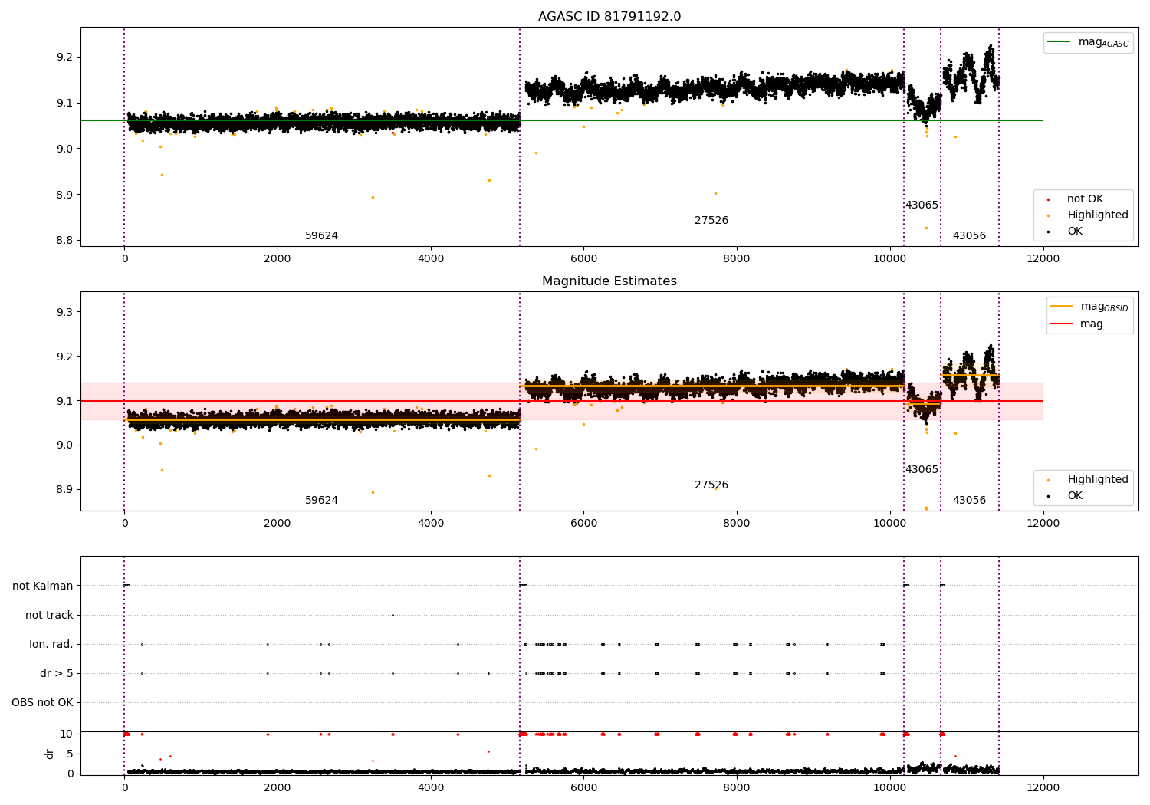
Task: Click the Magnitude Estimates subplot title
Action: click(609, 281)
